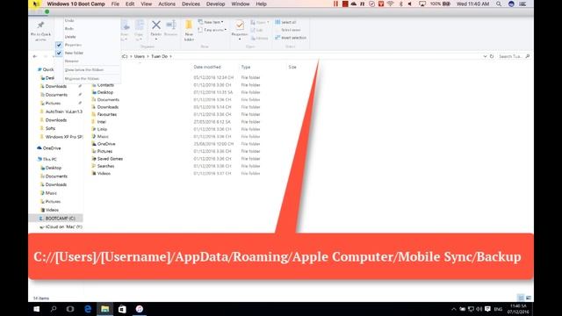Click the Wi-Fi icon in the Mac menu bar

pyautogui.click(x=390, y=4)
